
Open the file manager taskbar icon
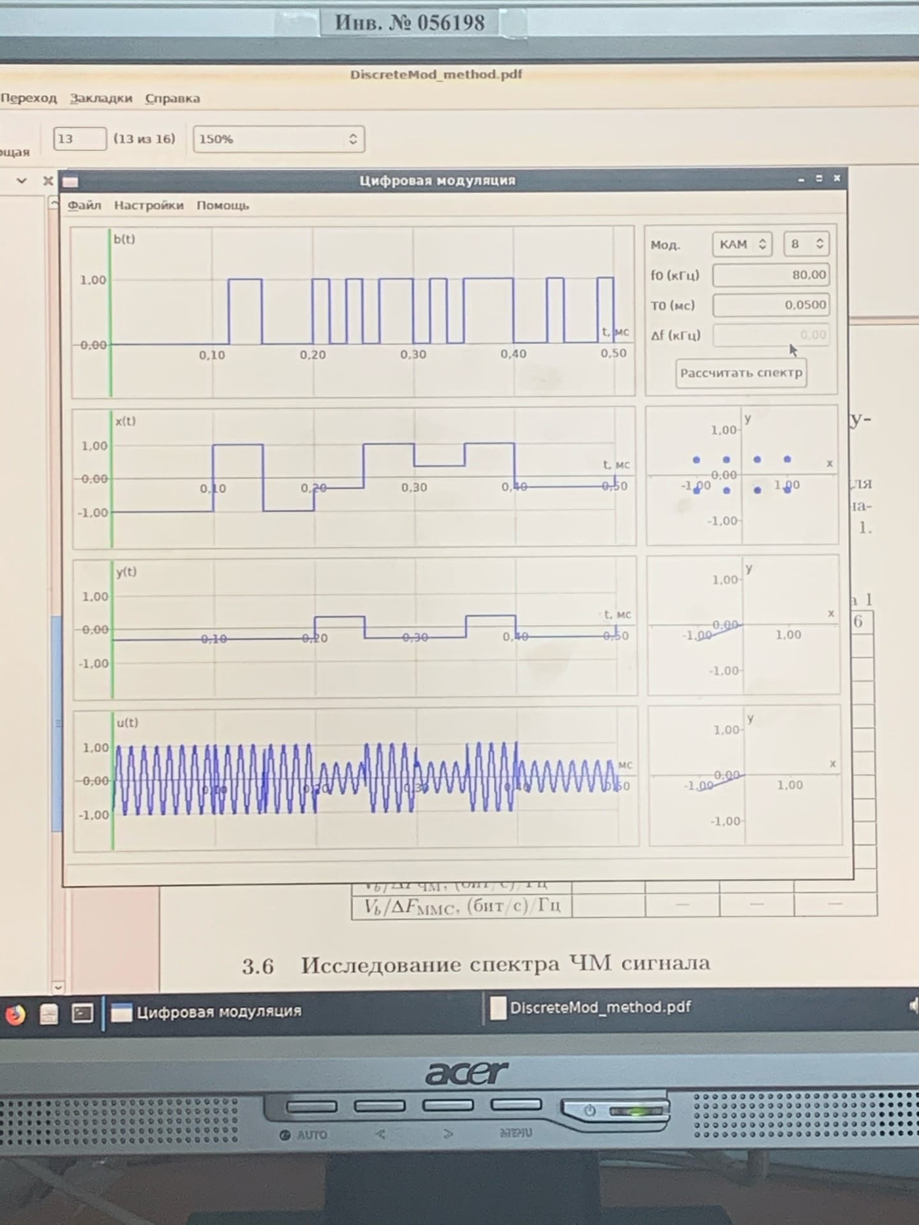click(49, 1014)
